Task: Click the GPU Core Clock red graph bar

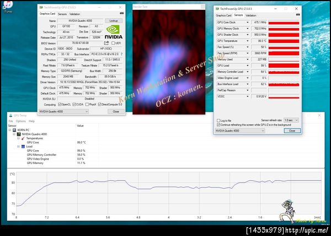Action: coord(284,23)
